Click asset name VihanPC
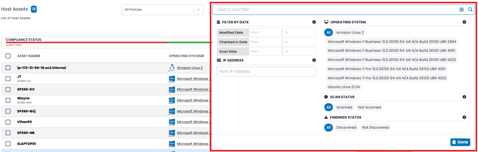Viewport: 478px width, 152px height. pyautogui.click(x=25, y=122)
